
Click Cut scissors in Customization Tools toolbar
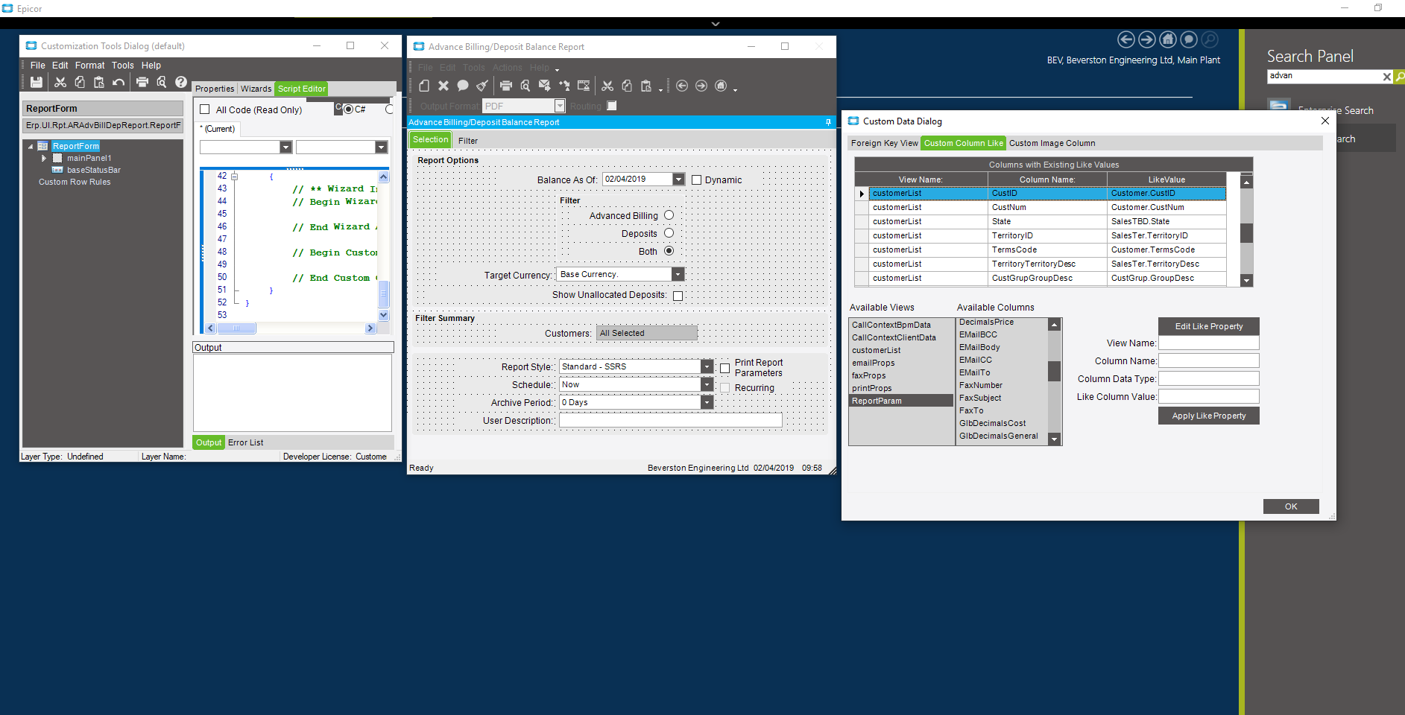(60, 82)
